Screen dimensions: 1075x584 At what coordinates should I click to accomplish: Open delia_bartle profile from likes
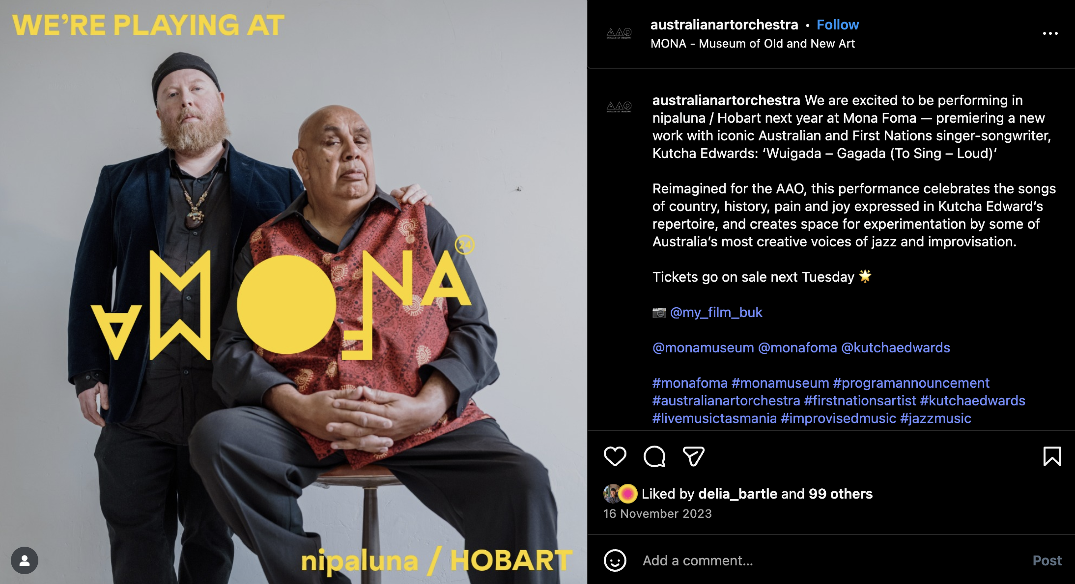coord(738,494)
